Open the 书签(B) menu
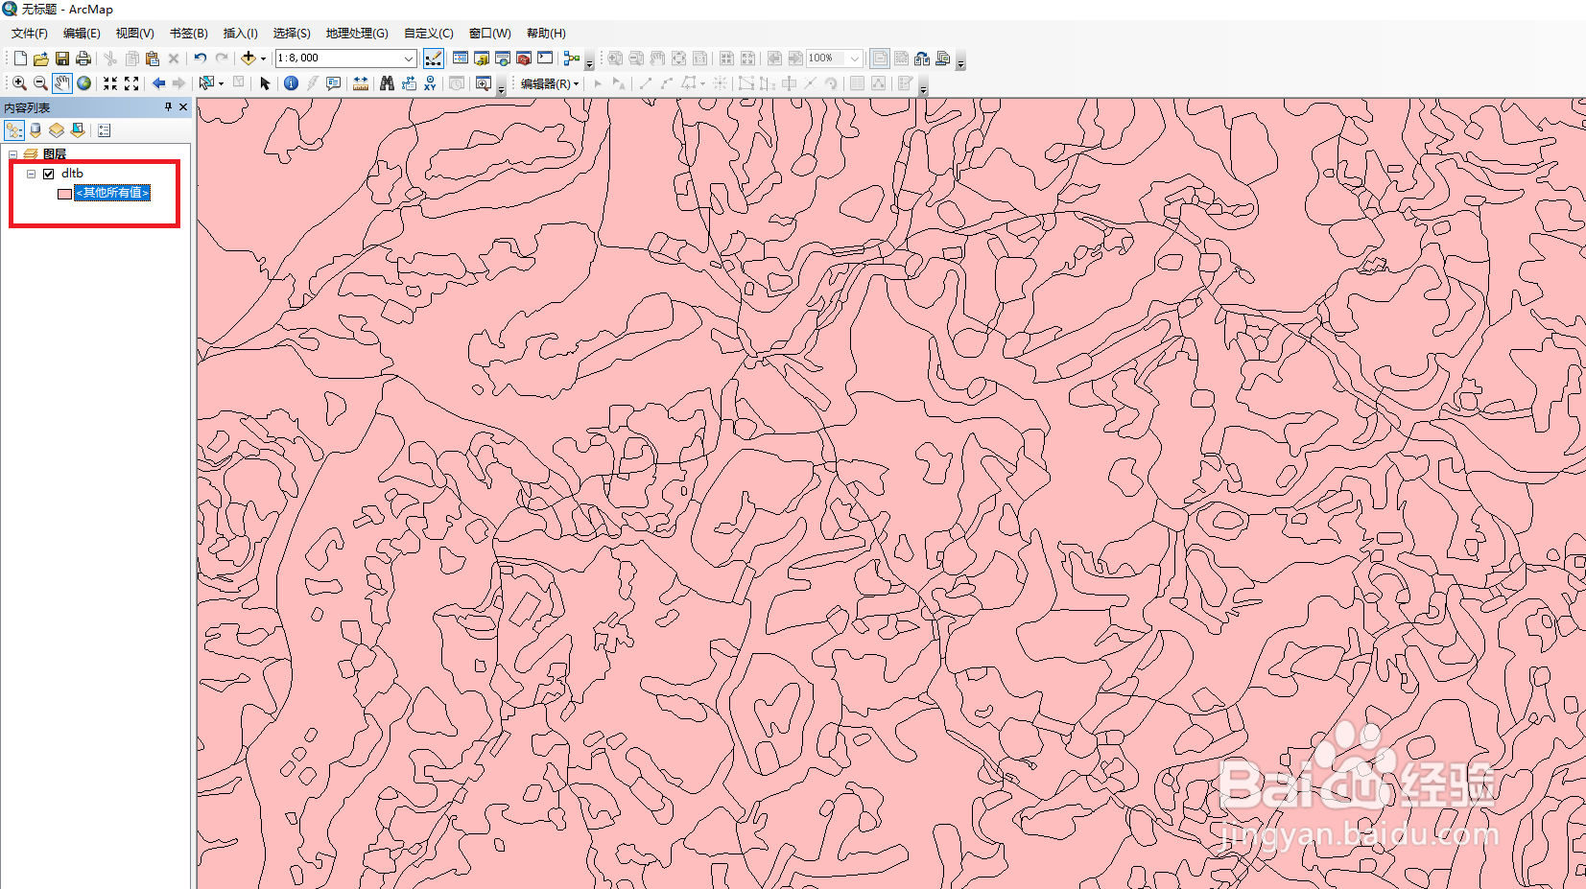 [x=189, y=34]
